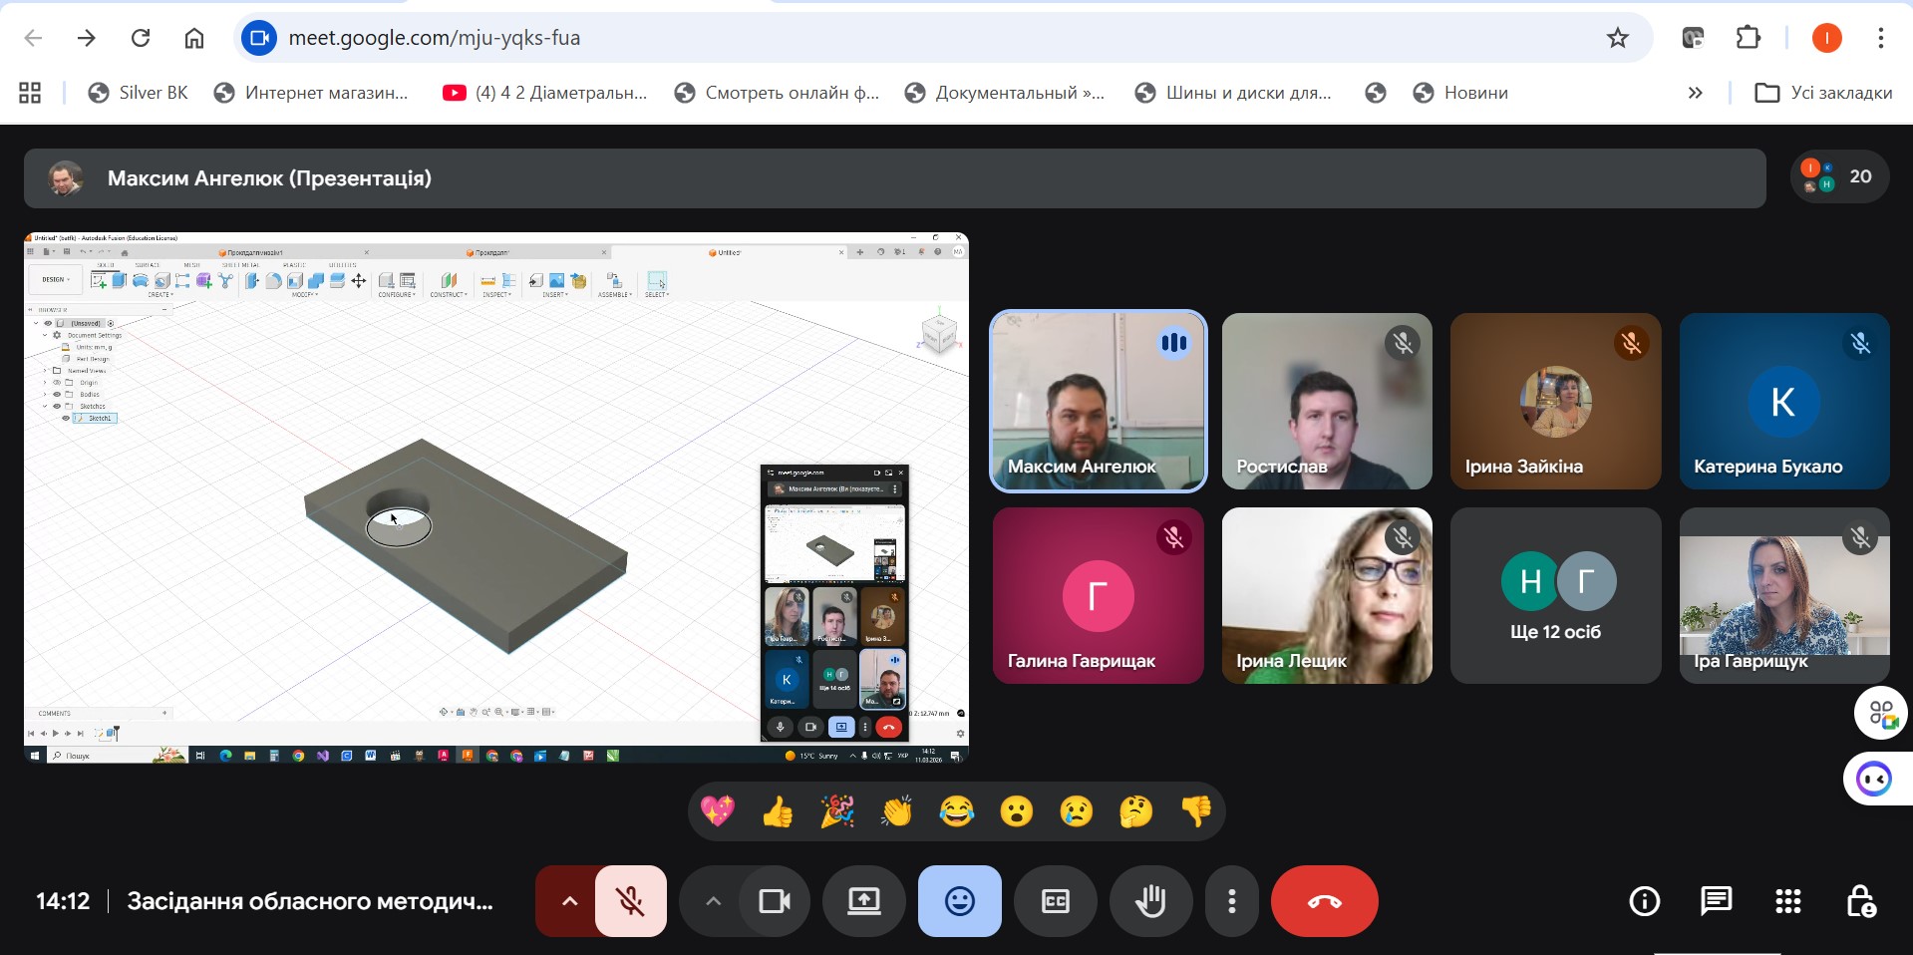This screenshot has width=1913, height=955.
Task: Open meeting details info icon
Action: pyautogui.click(x=1644, y=901)
